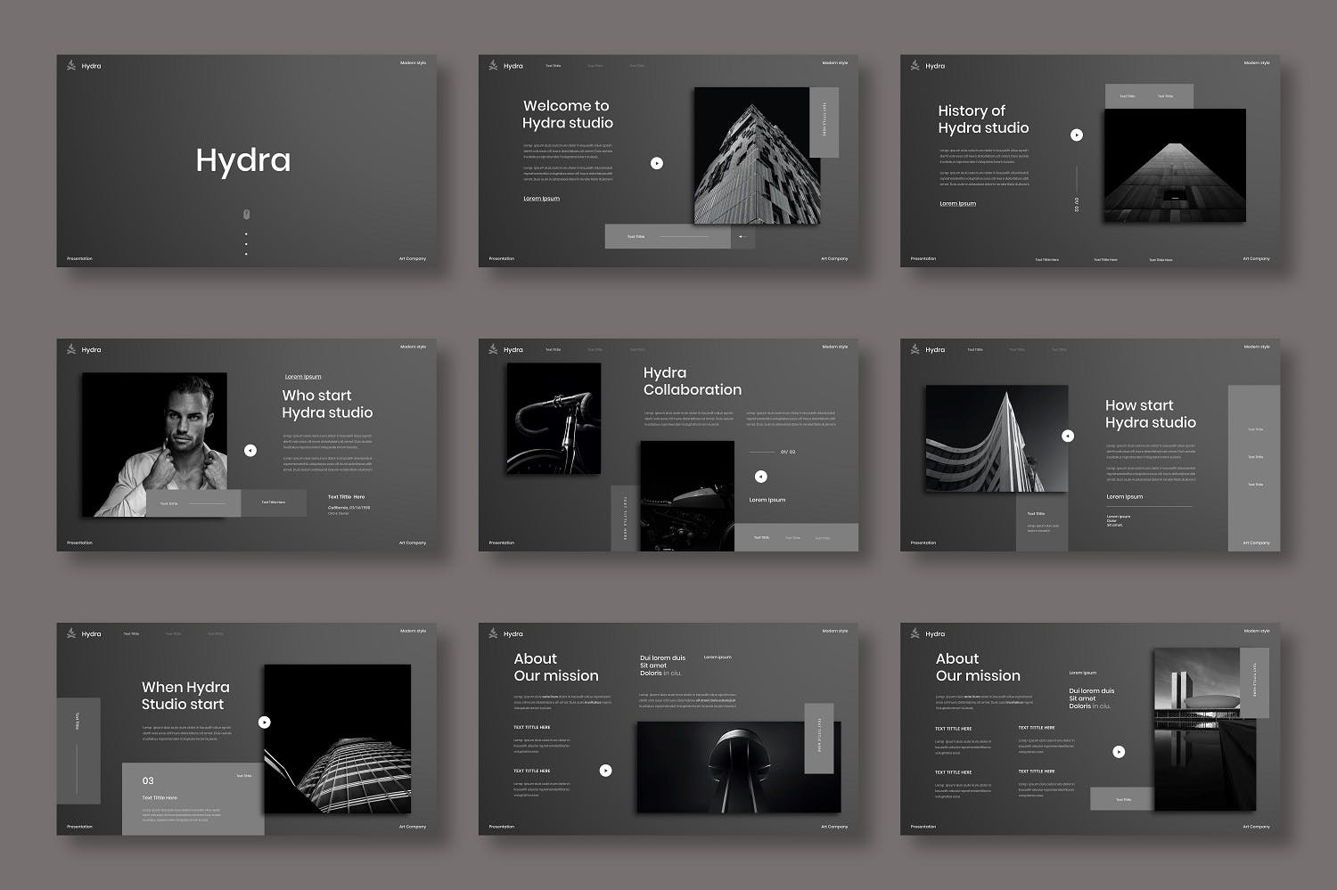Click the vertical pagination dots on the title slide
Image resolution: width=1337 pixels, height=890 pixels.
(x=246, y=244)
